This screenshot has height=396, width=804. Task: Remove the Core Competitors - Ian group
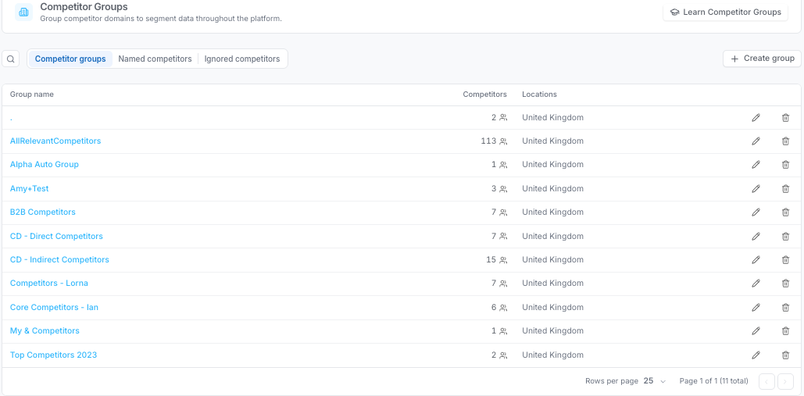coord(785,308)
